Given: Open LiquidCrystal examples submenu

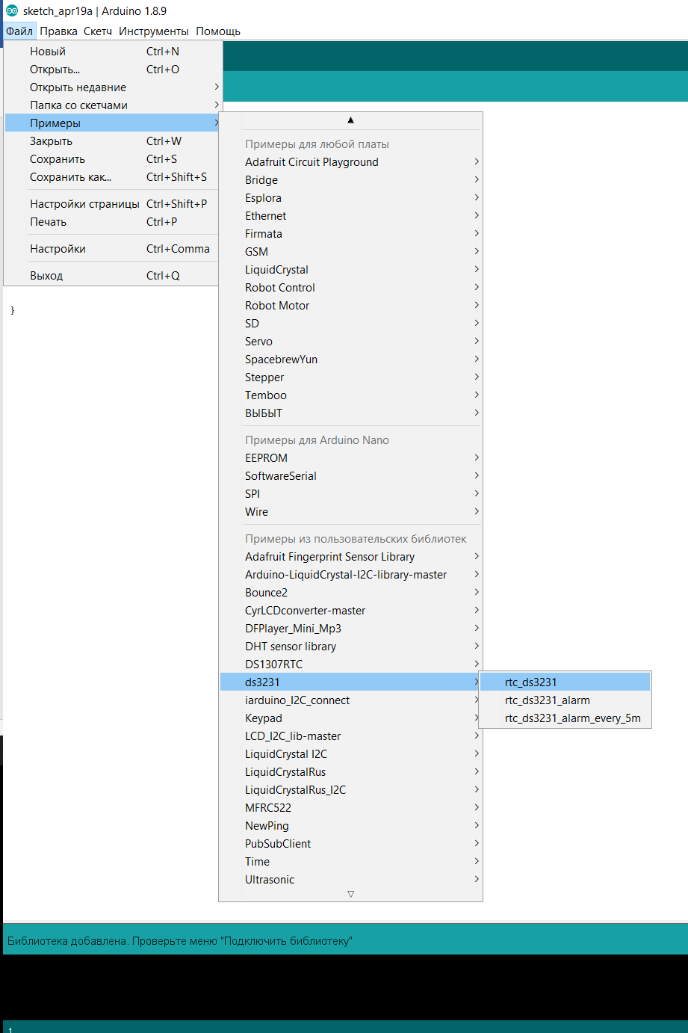Looking at the screenshot, I should [x=350, y=270].
